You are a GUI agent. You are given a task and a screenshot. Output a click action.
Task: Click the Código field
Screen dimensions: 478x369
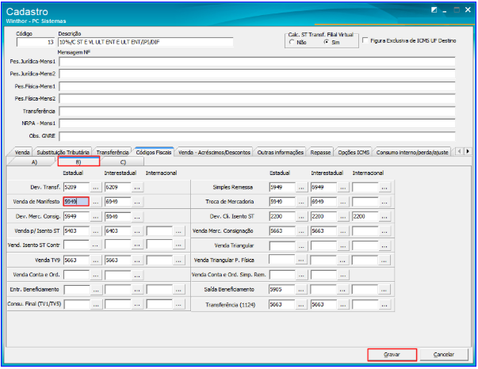click(x=36, y=42)
